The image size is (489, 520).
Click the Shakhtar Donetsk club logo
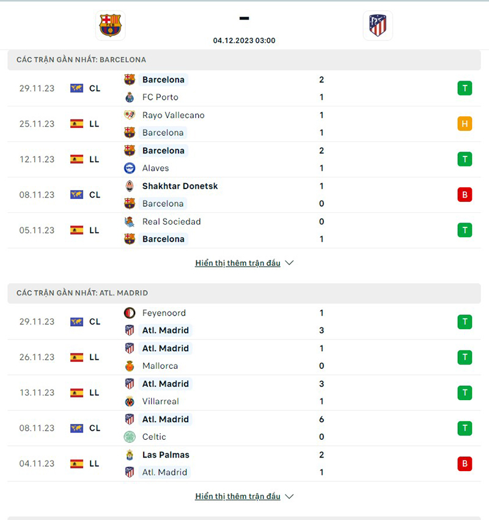[x=129, y=186]
